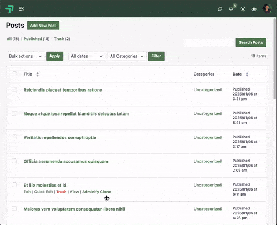The image size is (277, 225).
Task: Click Quick Edit under Et illo molestias
Action: pyautogui.click(x=43, y=192)
